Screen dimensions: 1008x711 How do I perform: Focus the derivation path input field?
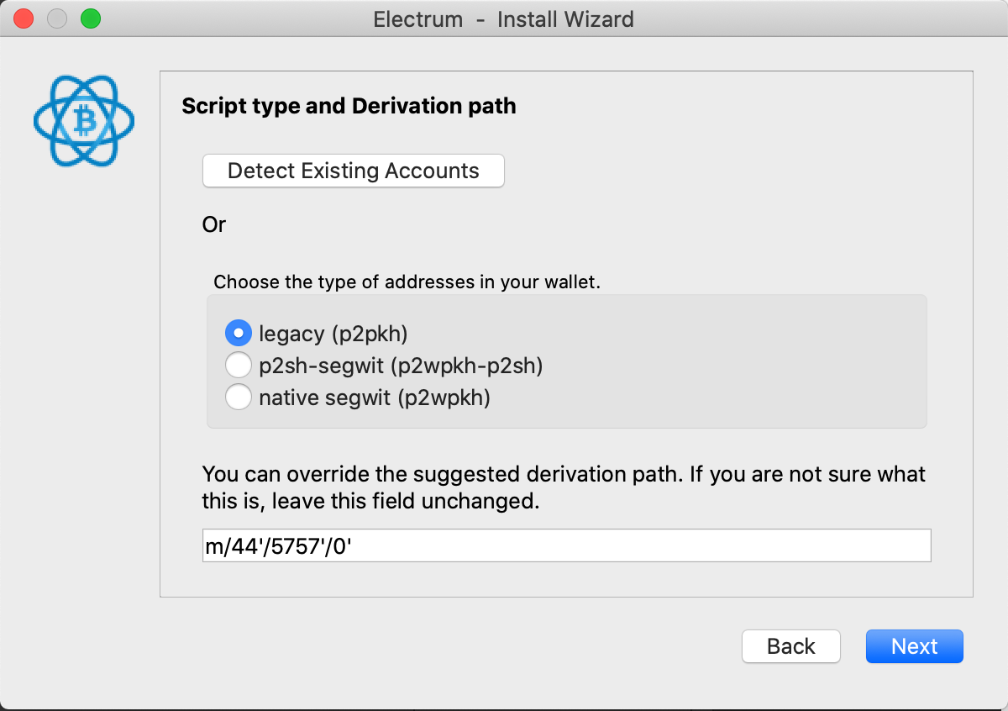566,545
